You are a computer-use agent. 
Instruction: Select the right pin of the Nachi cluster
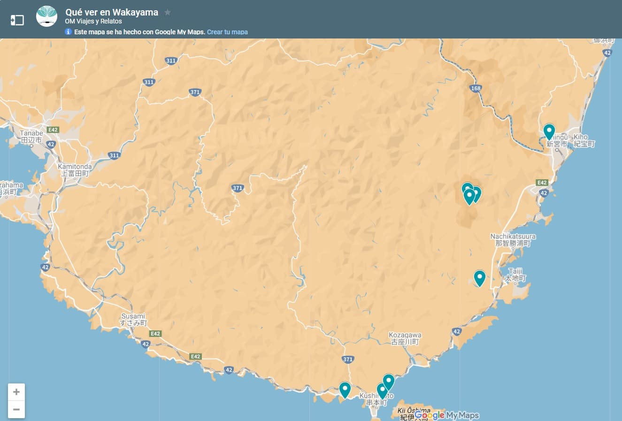tap(477, 193)
